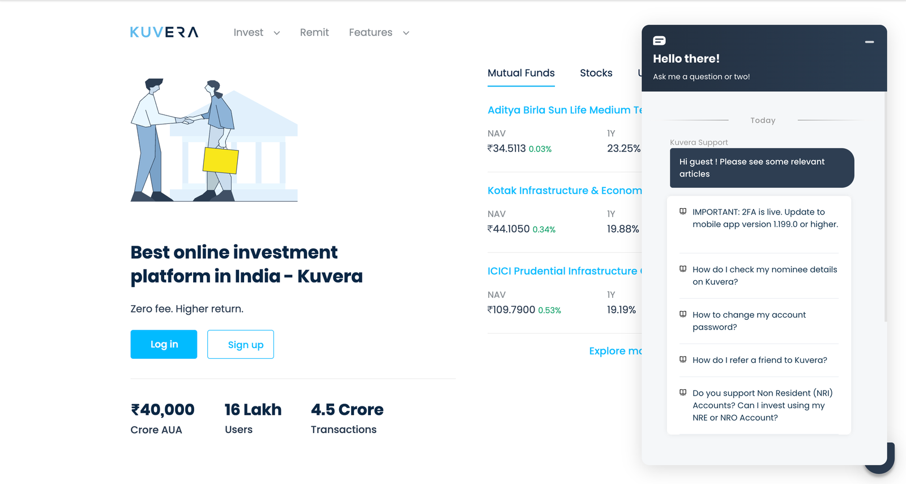Click the 19.88% one-year return
906x484 pixels.
point(623,229)
